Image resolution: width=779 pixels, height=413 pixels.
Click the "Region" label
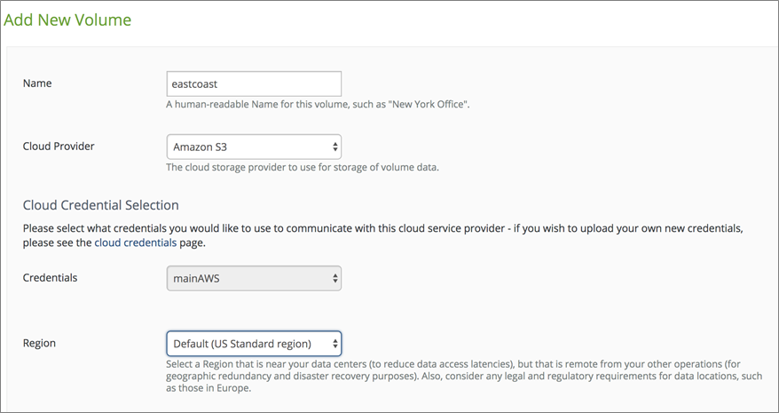coord(39,343)
